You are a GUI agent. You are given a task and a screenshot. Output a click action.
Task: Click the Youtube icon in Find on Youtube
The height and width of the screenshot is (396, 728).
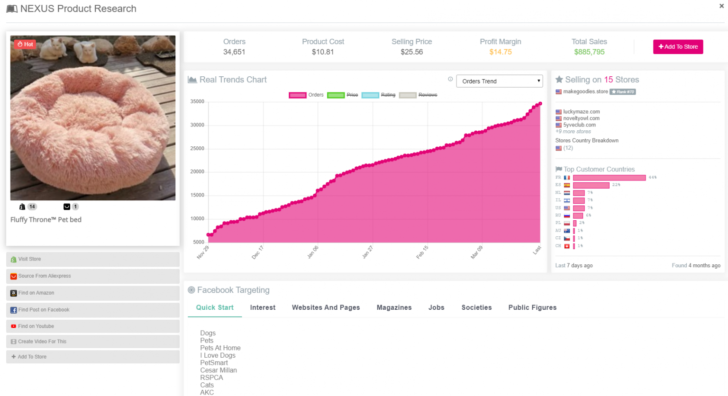[x=14, y=326]
